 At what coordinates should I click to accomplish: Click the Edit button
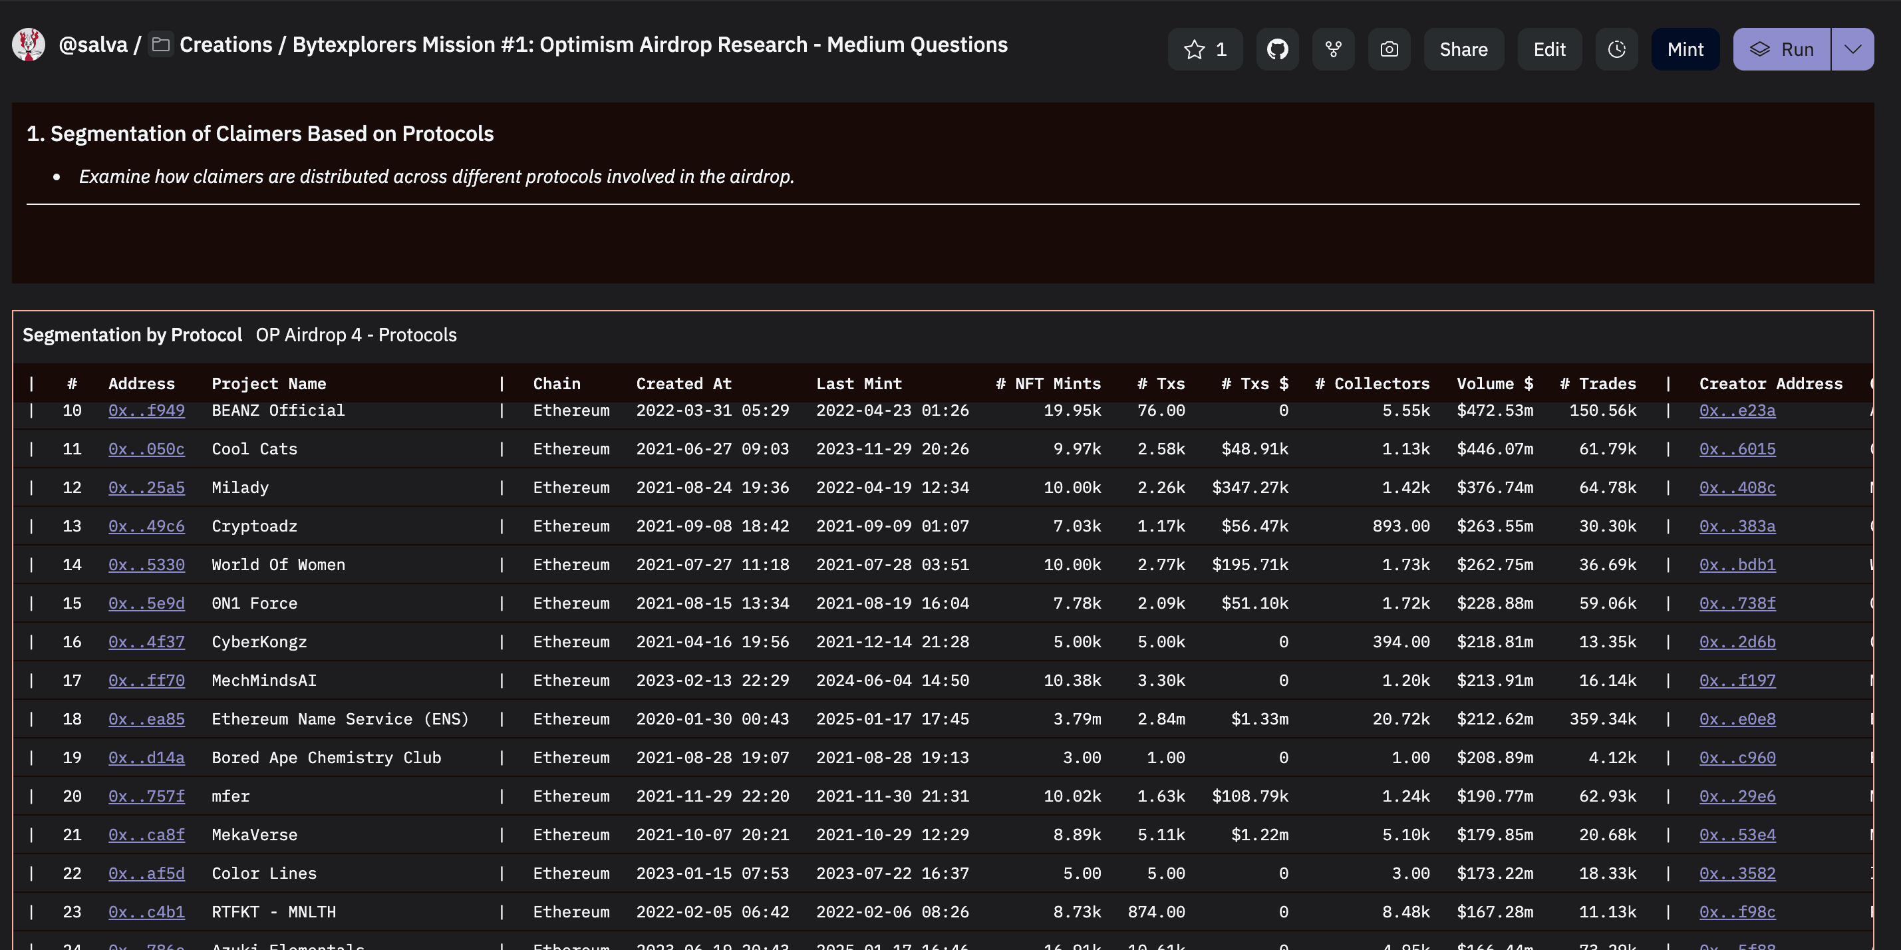pyautogui.click(x=1549, y=49)
